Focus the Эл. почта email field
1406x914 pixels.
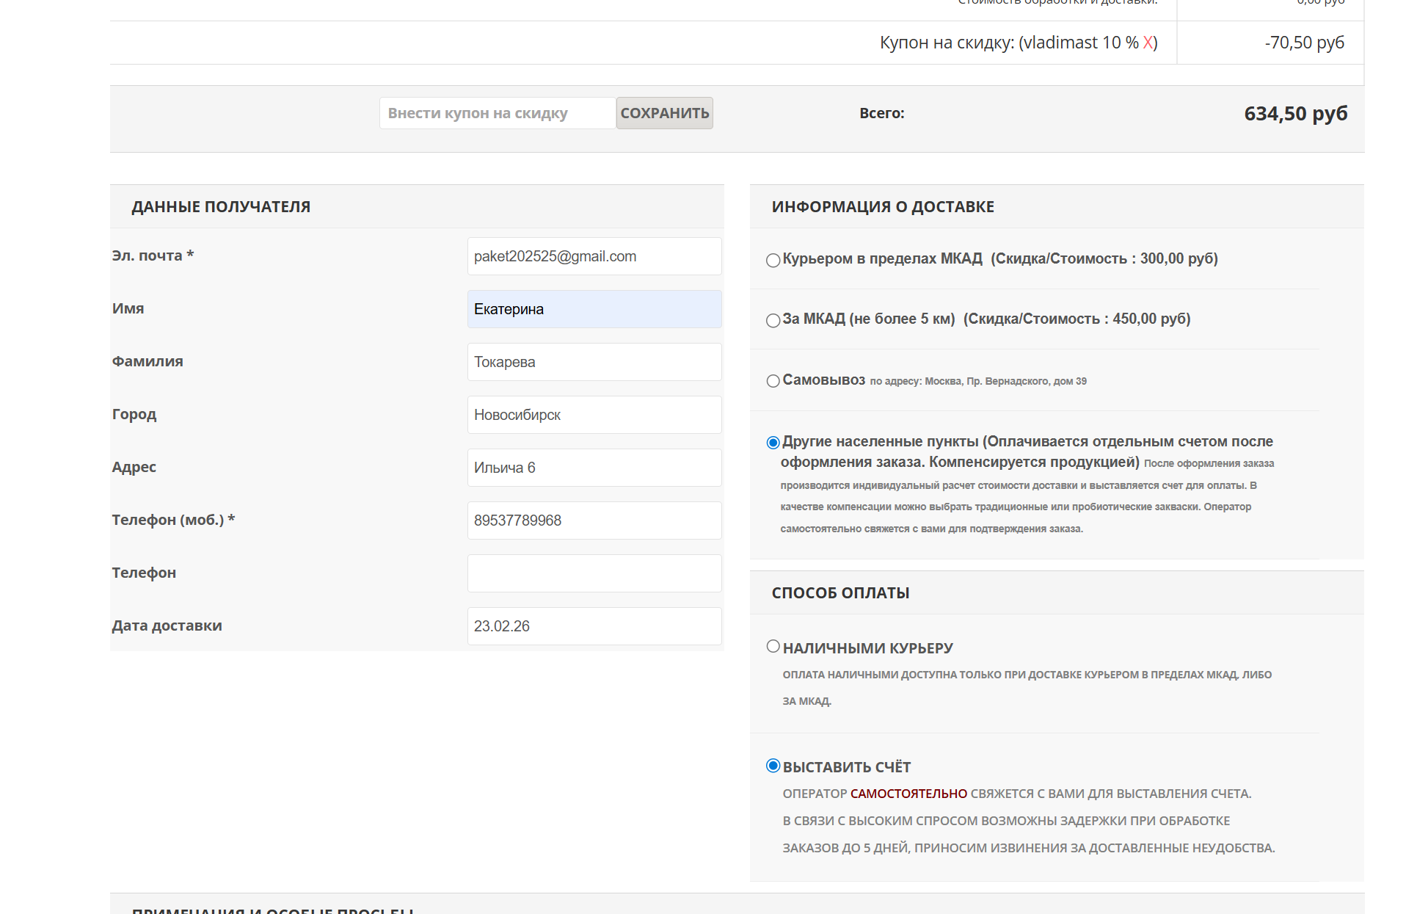[594, 256]
